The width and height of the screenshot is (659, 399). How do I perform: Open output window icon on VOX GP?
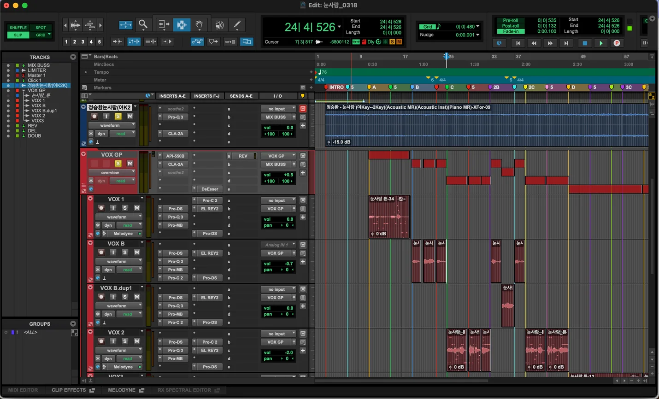coord(303,156)
